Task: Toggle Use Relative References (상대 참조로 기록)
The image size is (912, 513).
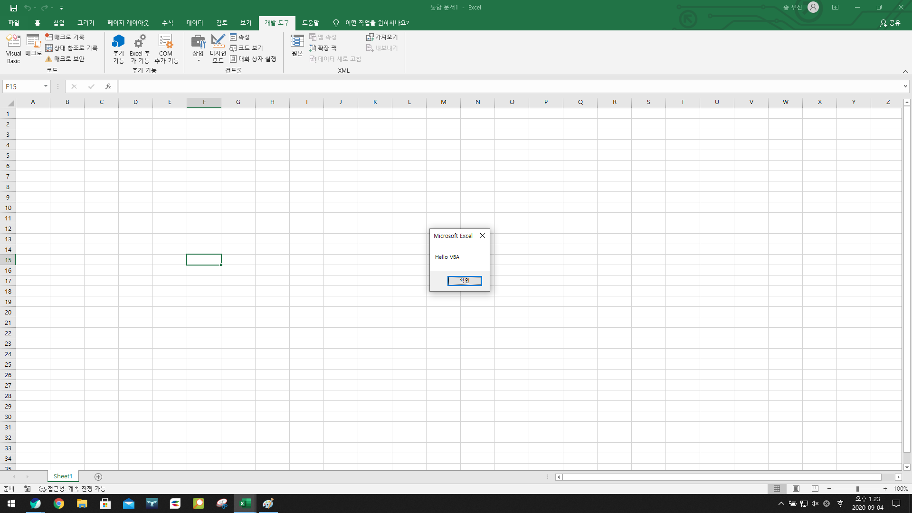Action: point(72,48)
